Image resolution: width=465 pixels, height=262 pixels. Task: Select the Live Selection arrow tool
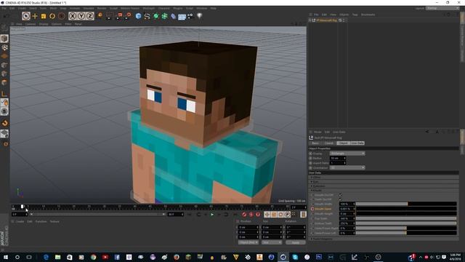26,16
